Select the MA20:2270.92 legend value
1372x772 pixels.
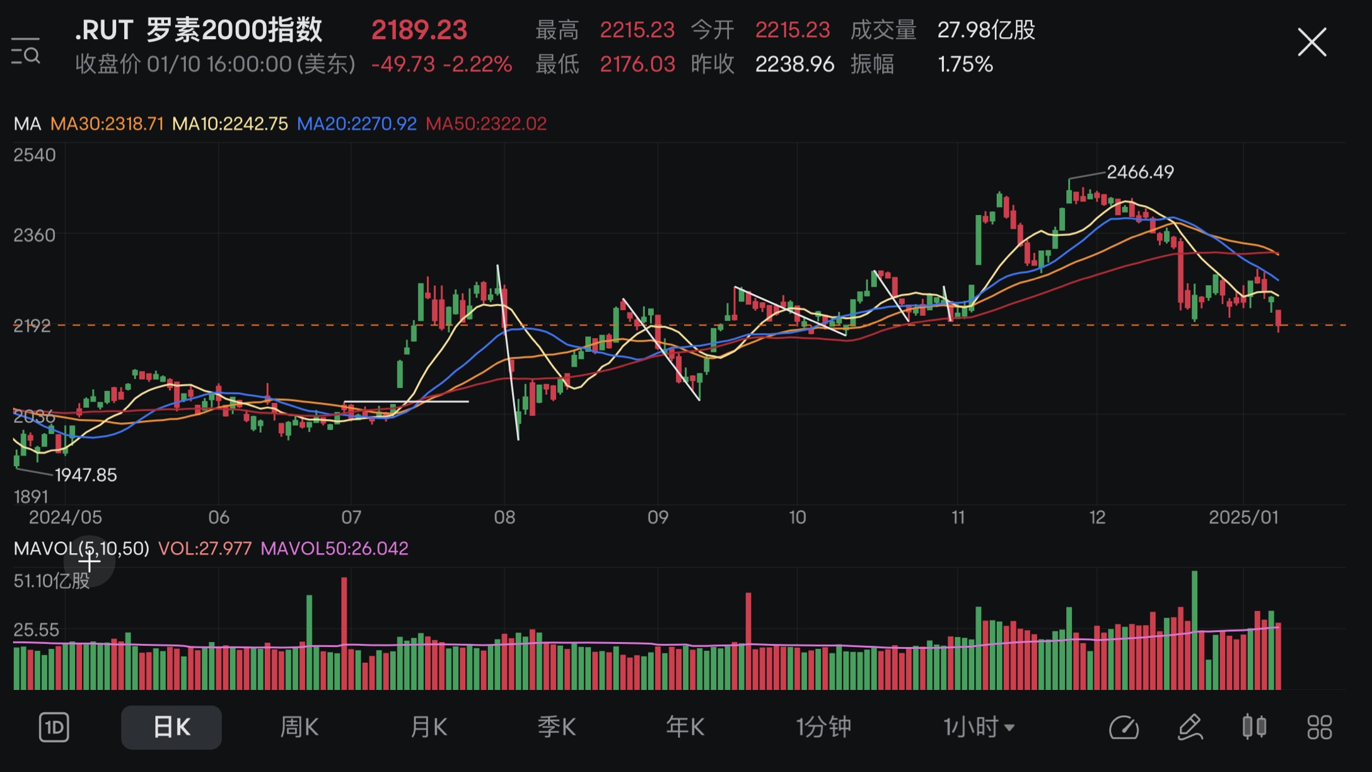[357, 124]
